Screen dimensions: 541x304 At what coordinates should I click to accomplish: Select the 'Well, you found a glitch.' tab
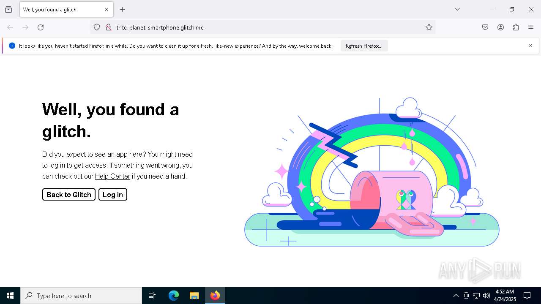pyautogui.click(x=66, y=9)
